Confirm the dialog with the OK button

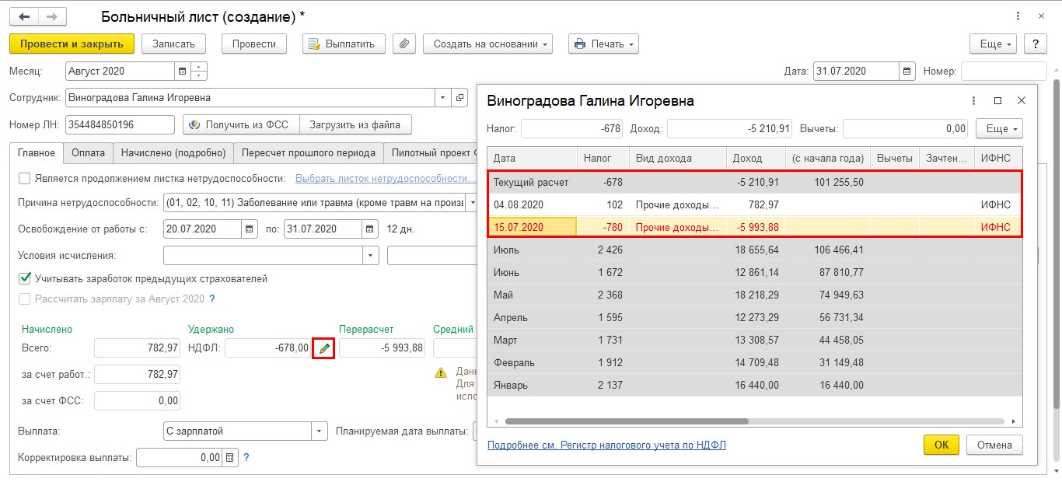[941, 445]
